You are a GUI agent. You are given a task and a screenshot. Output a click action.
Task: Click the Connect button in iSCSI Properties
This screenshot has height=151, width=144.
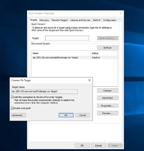click(x=107, y=90)
